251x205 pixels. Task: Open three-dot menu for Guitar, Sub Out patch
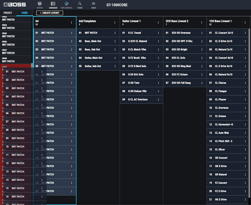(115, 66)
